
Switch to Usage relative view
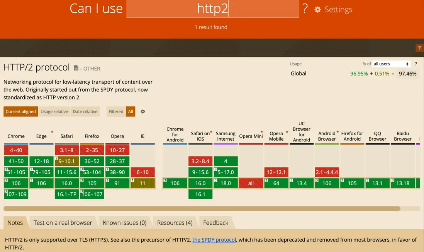click(54, 111)
